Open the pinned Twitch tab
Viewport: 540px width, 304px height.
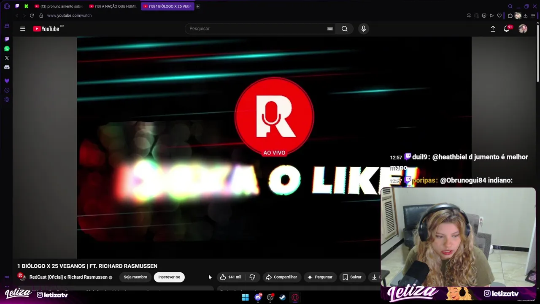click(x=17, y=6)
